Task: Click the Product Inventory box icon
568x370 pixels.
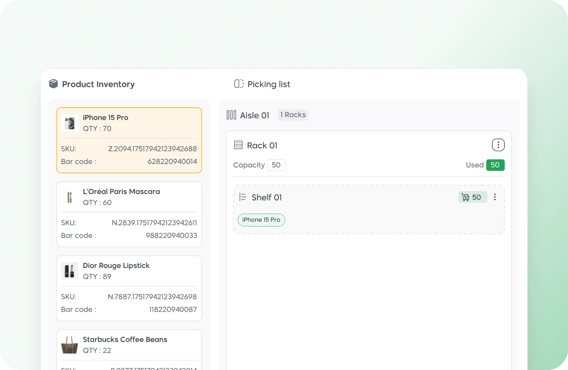Action: [53, 84]
